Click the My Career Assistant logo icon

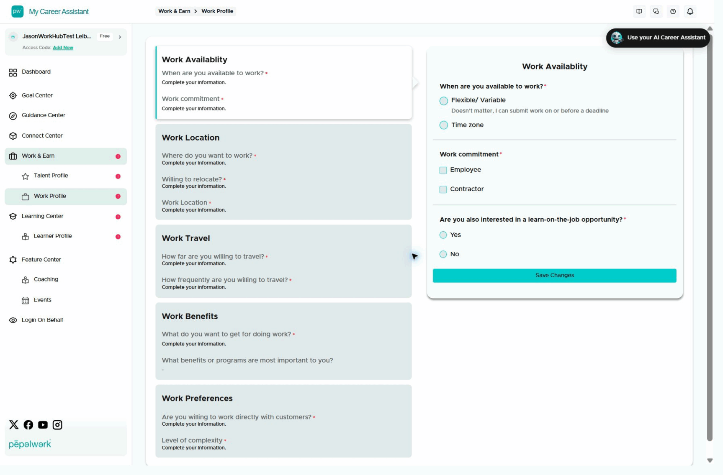[17, 11]
